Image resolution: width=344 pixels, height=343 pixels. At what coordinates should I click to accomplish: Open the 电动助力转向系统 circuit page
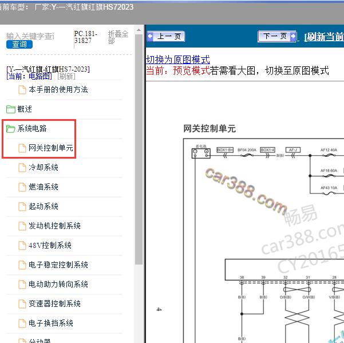coord(58,284)
